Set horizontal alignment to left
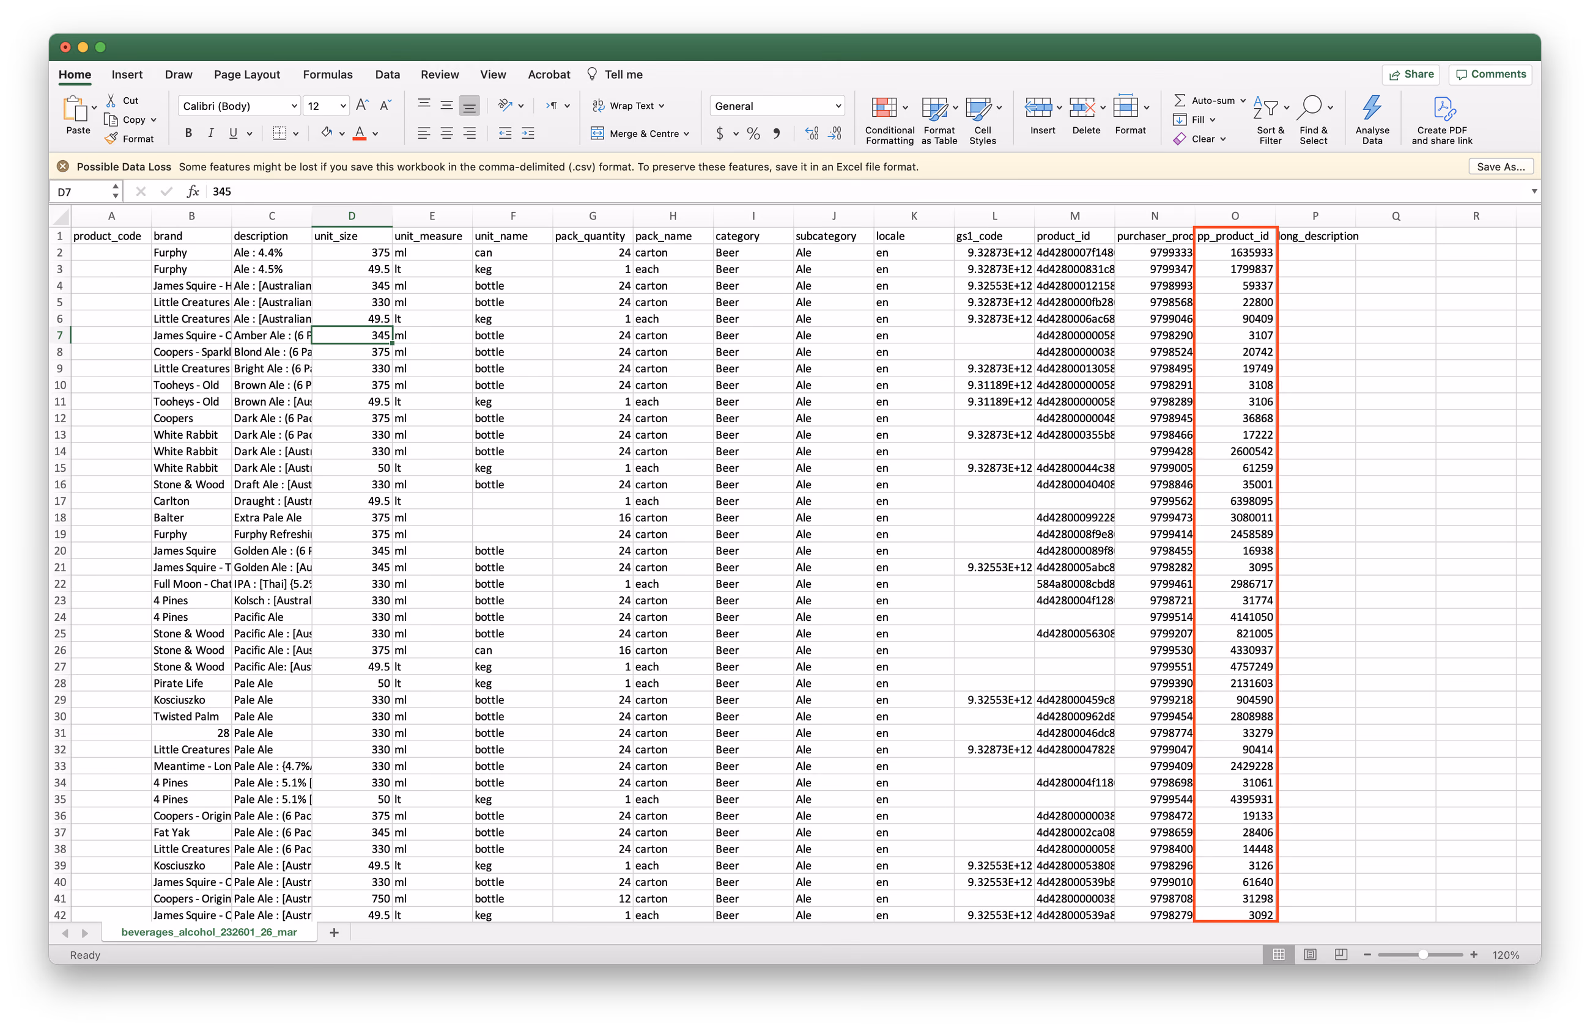The image size is (1590, 1029). [424, 133]
